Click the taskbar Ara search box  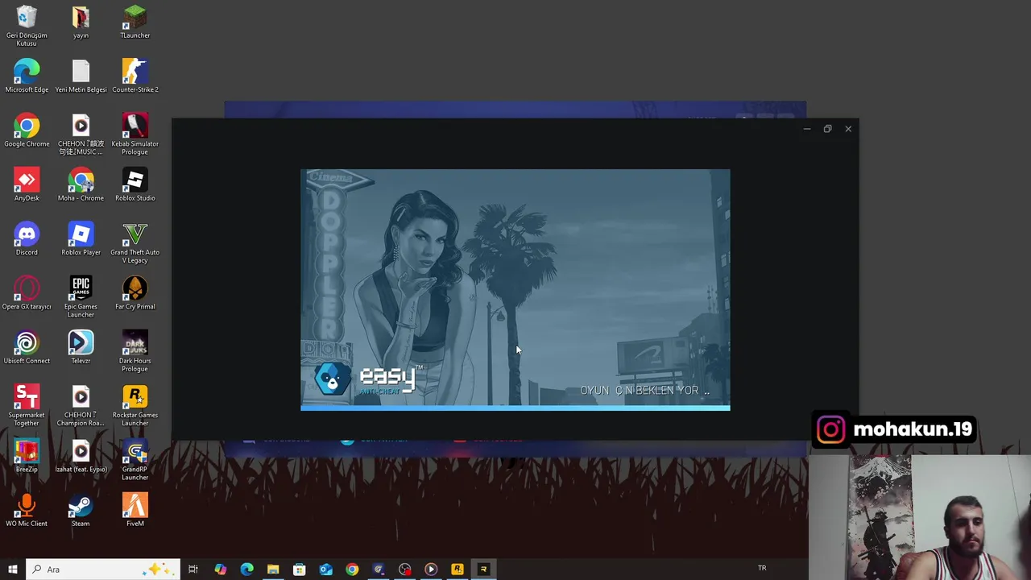tap(102, 570)
